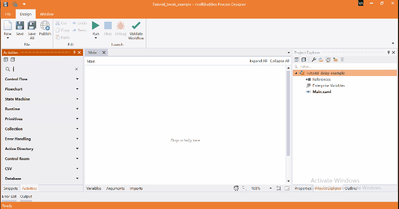Click the Project Explorer settings wrench icon
The image size is (399, 209).
point(314,60)
